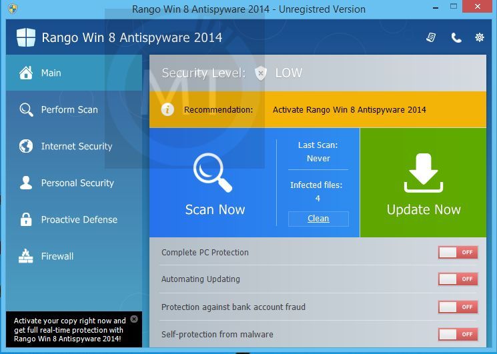Click the 'Complete PC Protection' label
Screen dimensions: 497x354
tap(205, 253)
